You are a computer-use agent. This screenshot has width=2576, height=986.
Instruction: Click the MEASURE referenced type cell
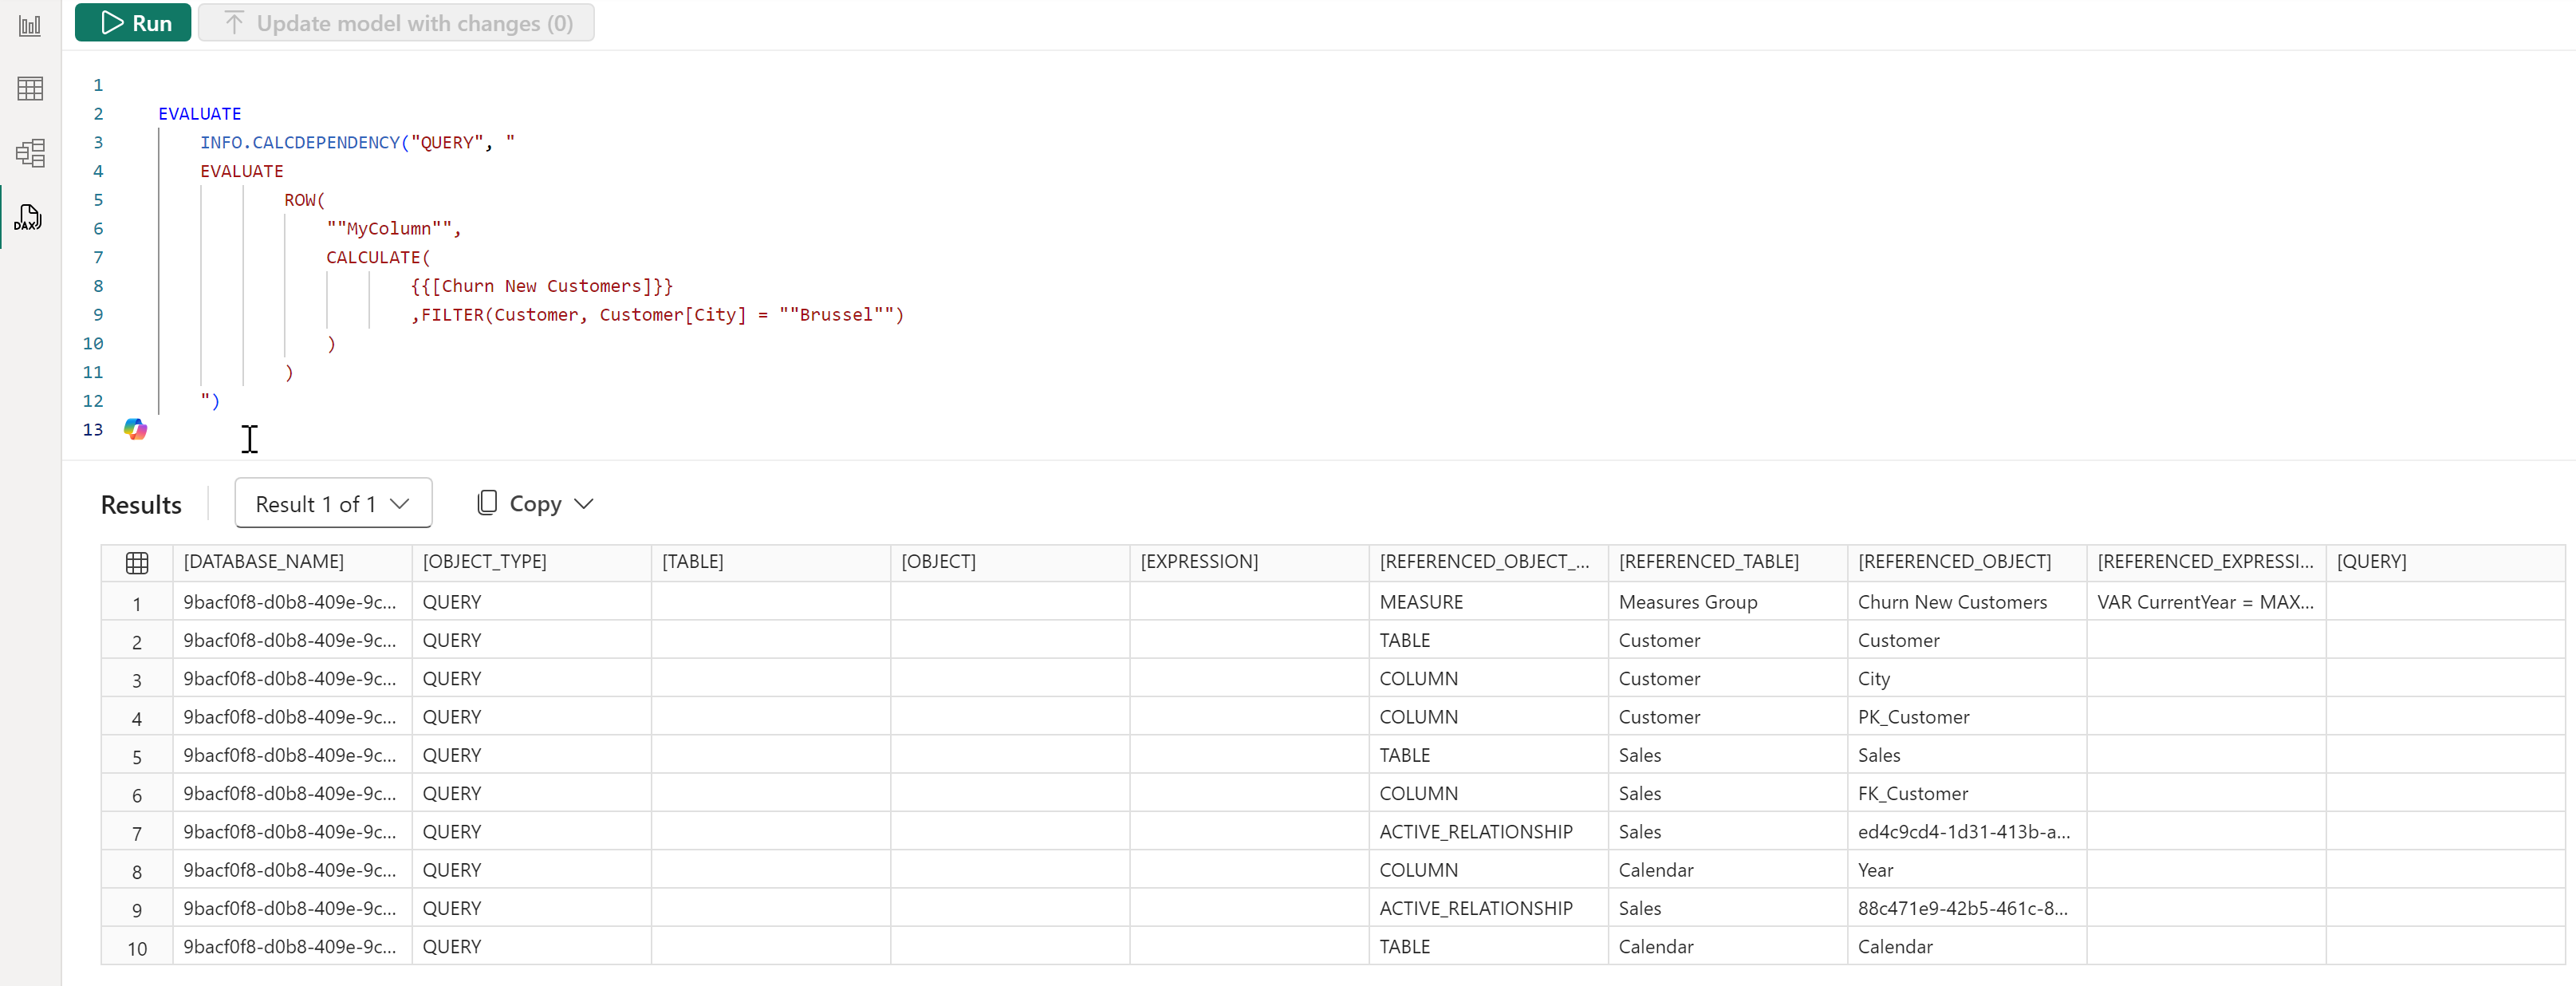(x=1488, y=602)
